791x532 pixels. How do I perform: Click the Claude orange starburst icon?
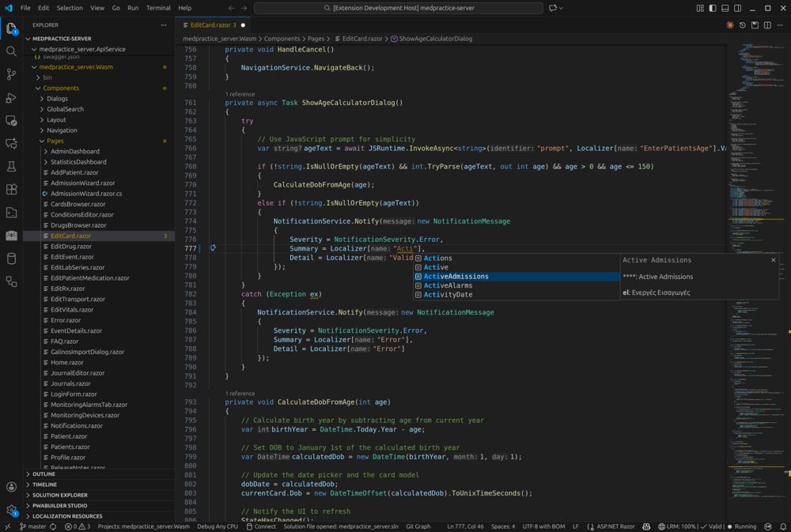click(x=729, y=25)
